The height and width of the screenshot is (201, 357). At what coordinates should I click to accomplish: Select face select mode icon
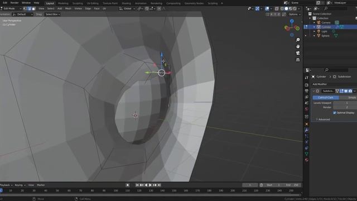coord(33,8)
